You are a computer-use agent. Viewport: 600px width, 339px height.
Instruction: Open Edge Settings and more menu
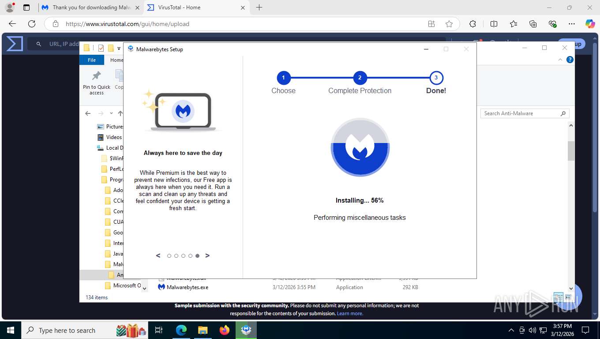[572, 24]
